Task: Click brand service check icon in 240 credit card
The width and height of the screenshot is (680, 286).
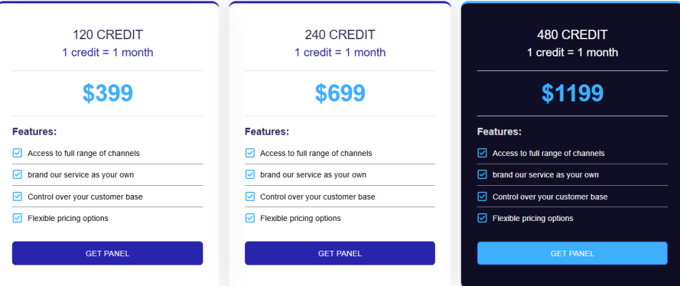Action: [250, 175]
